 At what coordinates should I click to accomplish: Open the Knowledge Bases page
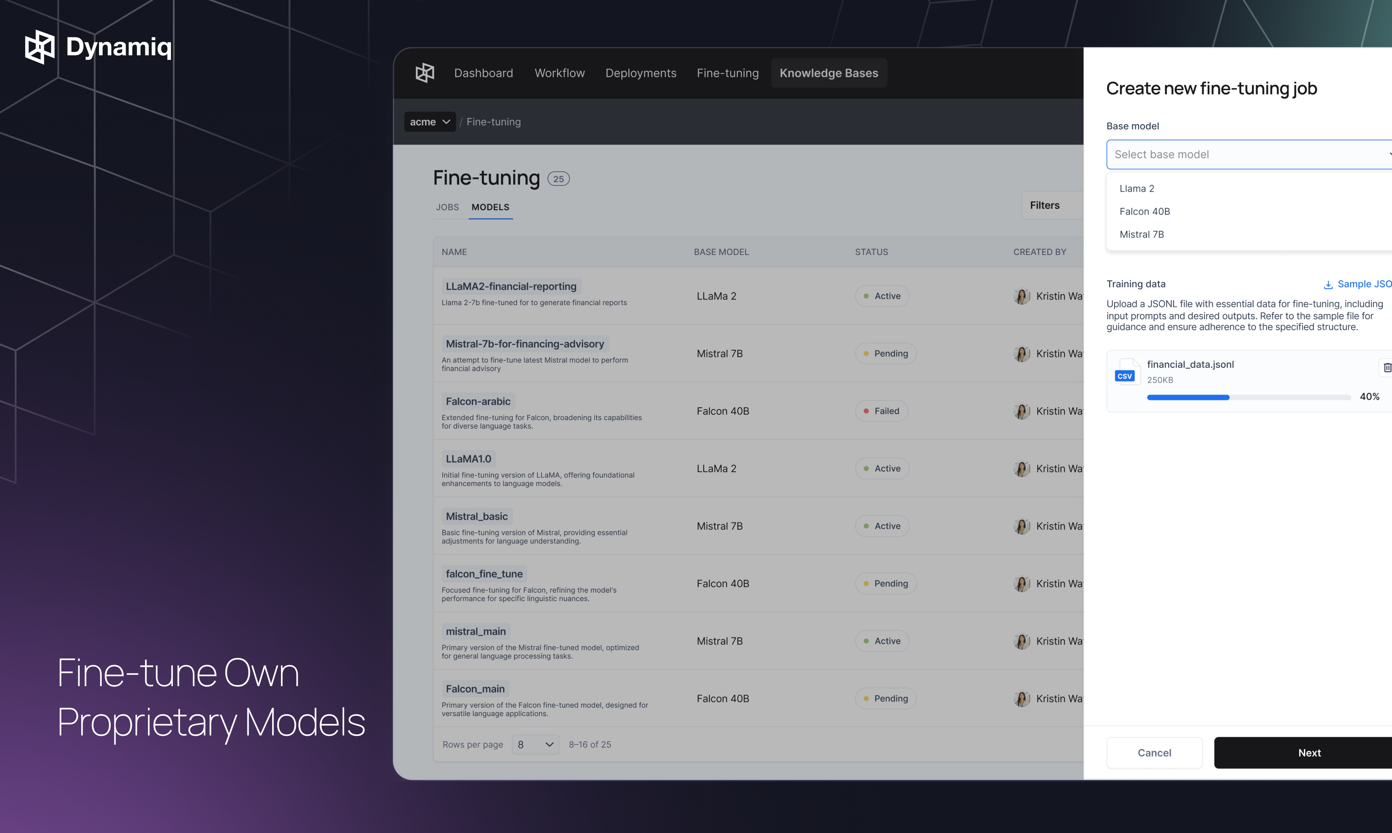[829, 73]
